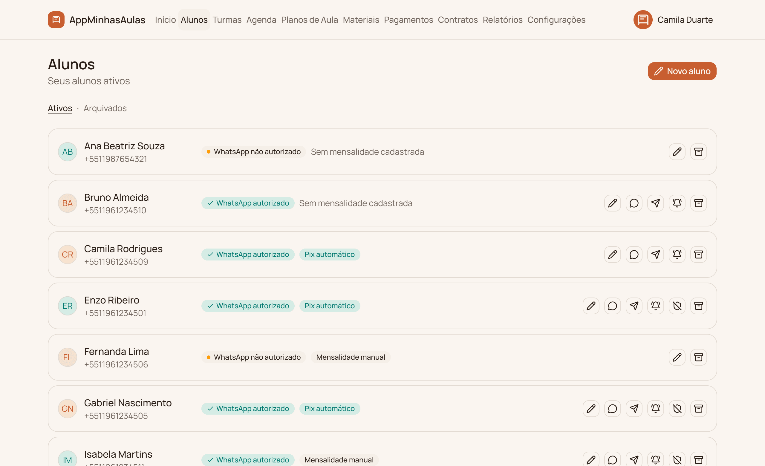Create a student with Novo aluno button

[682, 71]
